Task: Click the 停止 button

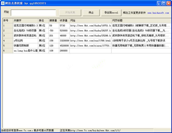Action: tap(91, 13)
